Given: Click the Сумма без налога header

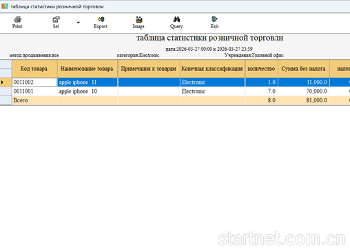Looking at the screenshot, I should pyautogui.click(x=304, y=69).
